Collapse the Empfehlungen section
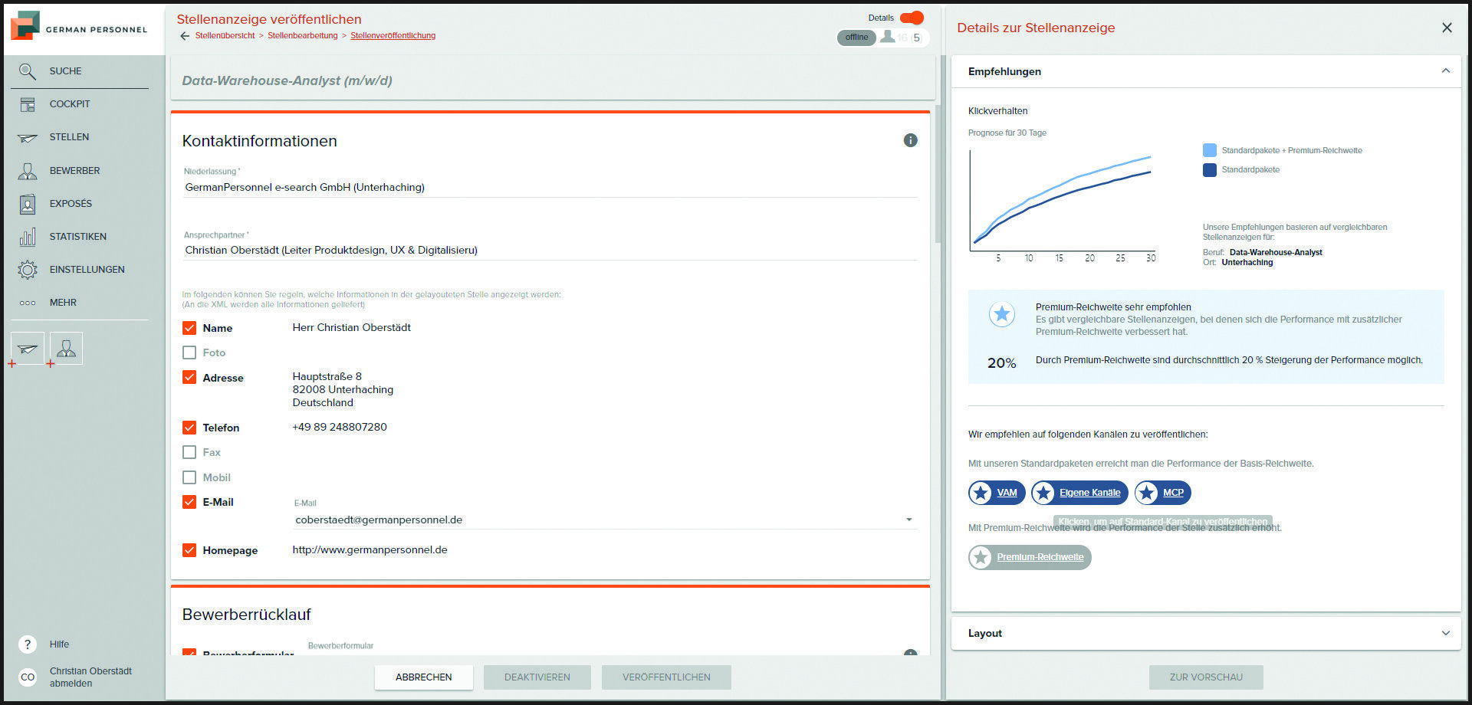 click(x=1446, y=70)
